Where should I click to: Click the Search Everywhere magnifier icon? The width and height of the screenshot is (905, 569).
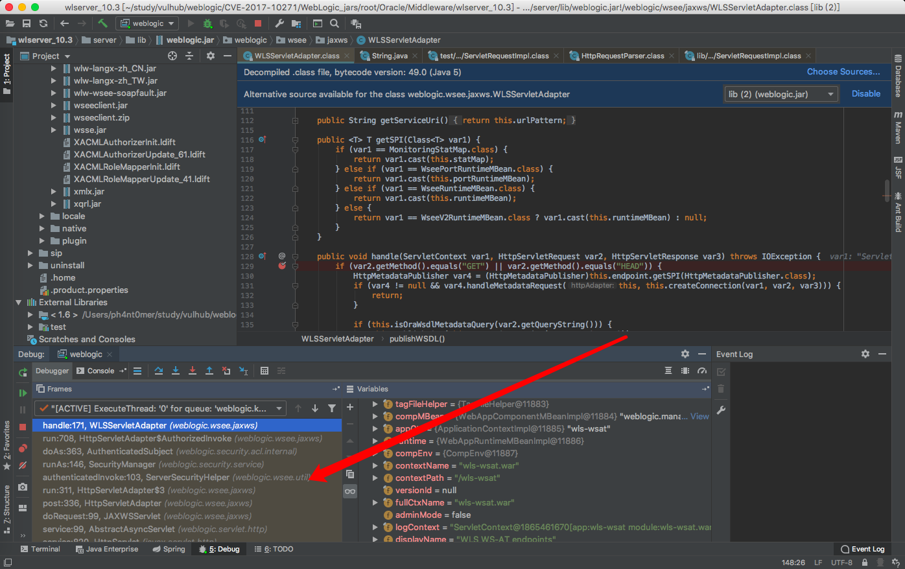click(335, 23)
